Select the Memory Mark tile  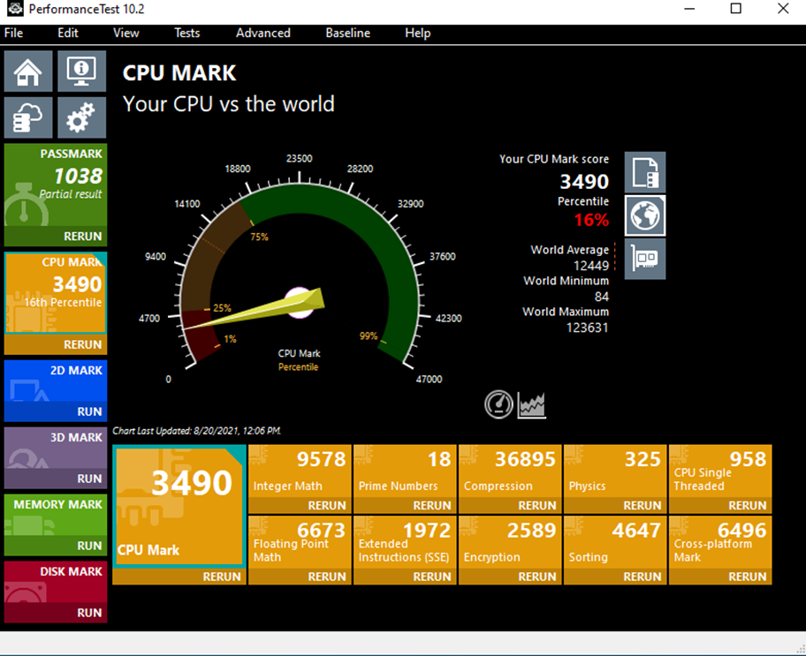coord(56,515)
